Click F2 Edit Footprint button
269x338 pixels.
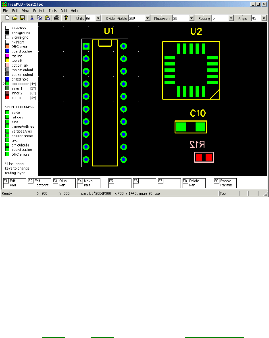pyautogui.click(x=39, y=183)
